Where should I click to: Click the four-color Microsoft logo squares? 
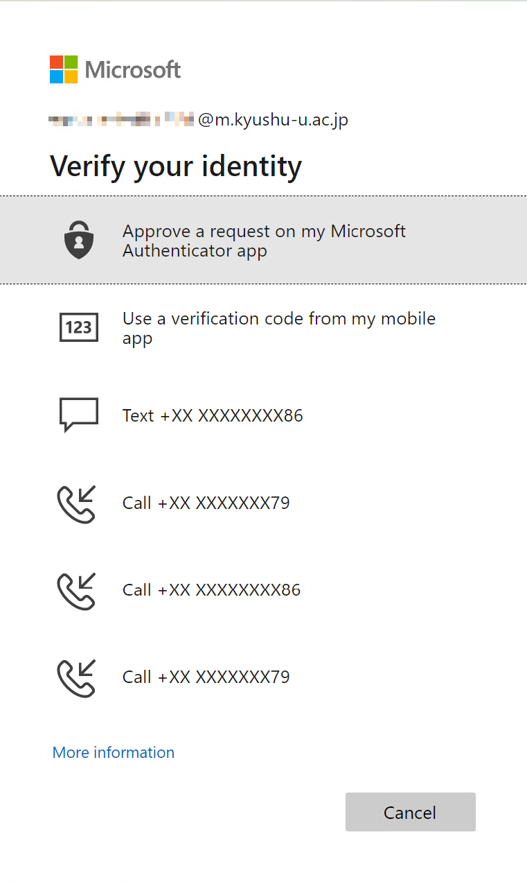click(x=64, y=69)
